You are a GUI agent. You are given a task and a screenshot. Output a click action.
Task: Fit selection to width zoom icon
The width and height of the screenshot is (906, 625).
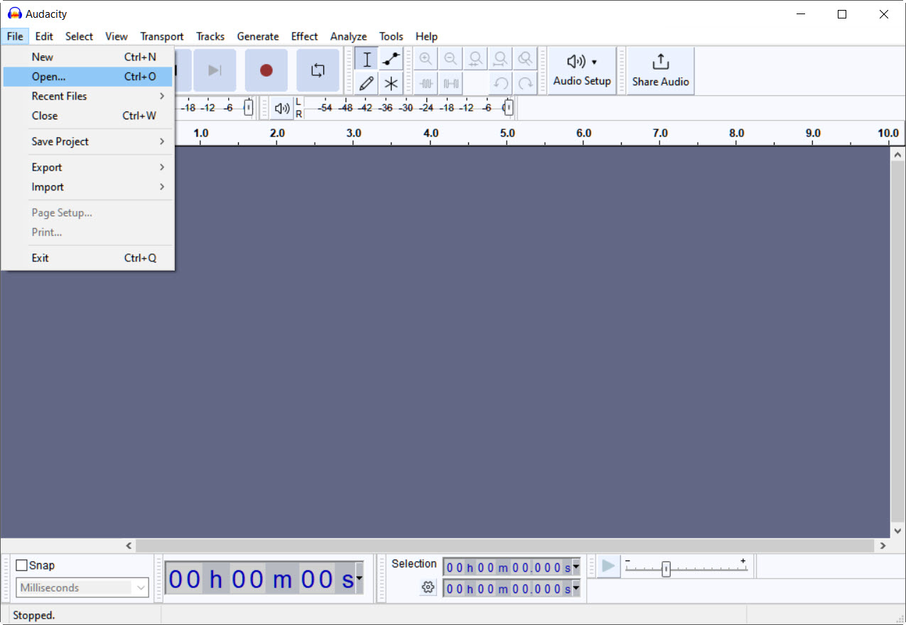475,59
